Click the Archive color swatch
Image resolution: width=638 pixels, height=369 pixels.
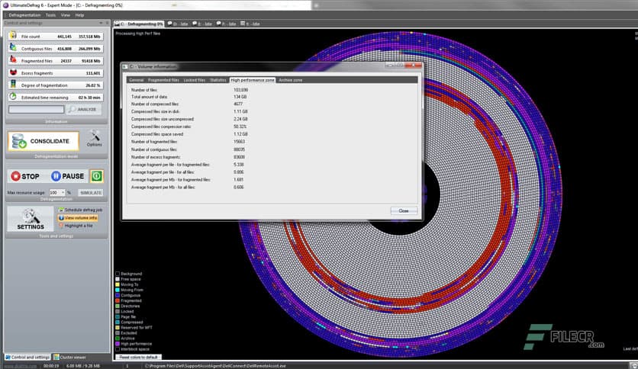(x=118, y=338)
